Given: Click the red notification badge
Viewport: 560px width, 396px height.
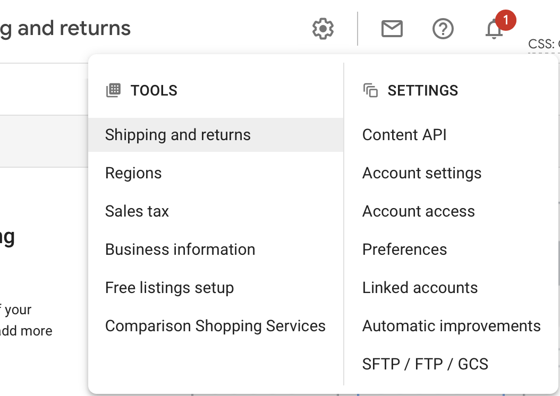Looking at the screenshot, I should coord(505,20).
